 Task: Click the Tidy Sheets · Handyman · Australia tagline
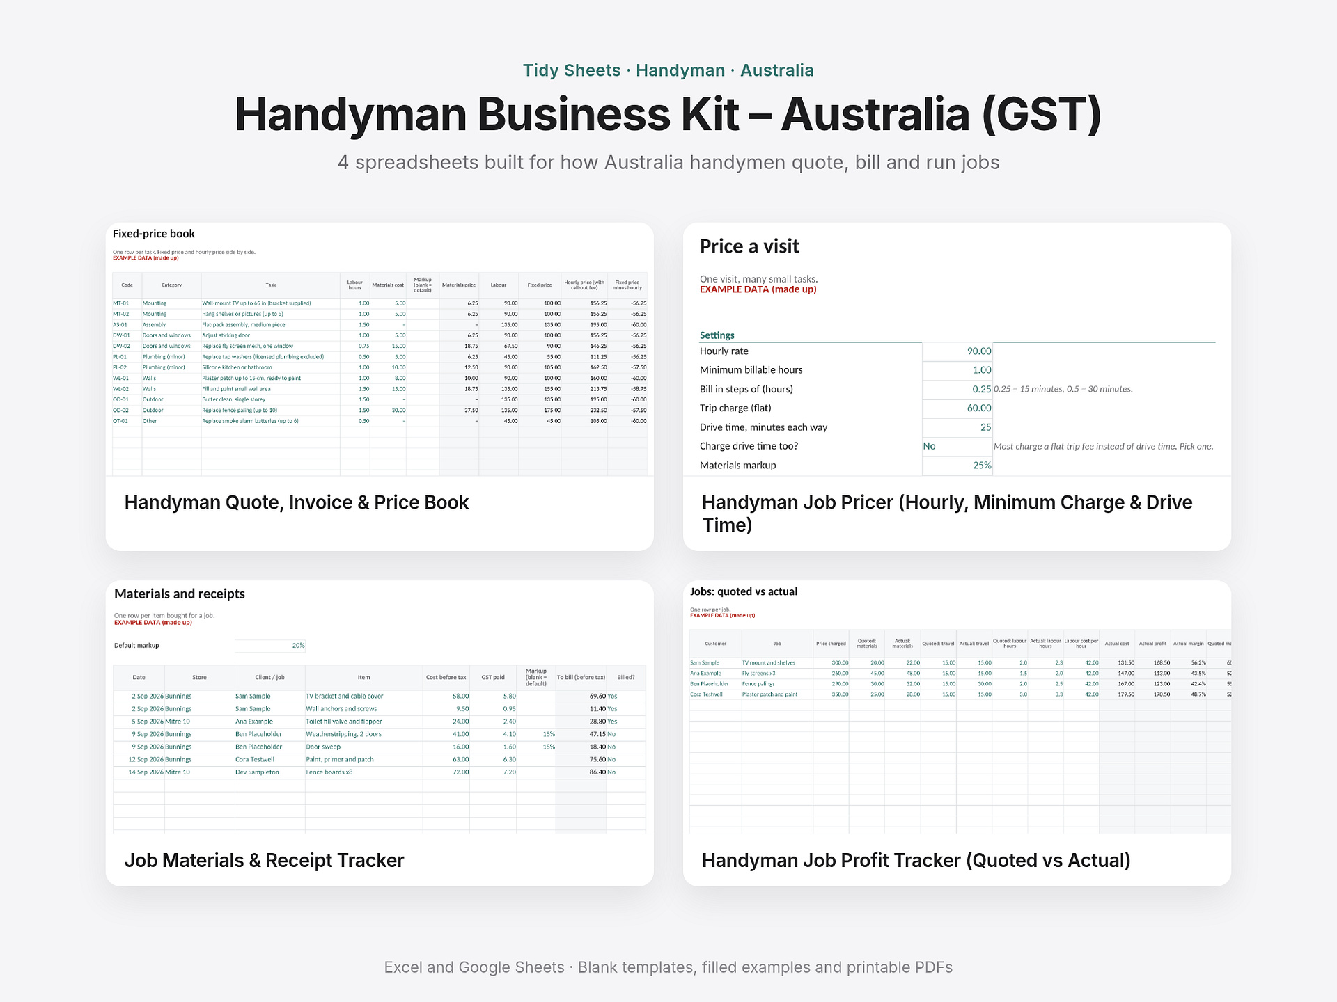(668, 70)
